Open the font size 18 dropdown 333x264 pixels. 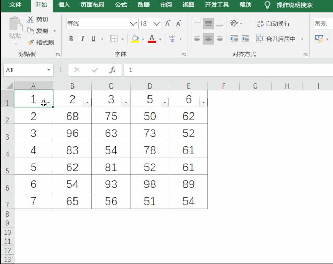pyautogui.click(x=157, y=23)
